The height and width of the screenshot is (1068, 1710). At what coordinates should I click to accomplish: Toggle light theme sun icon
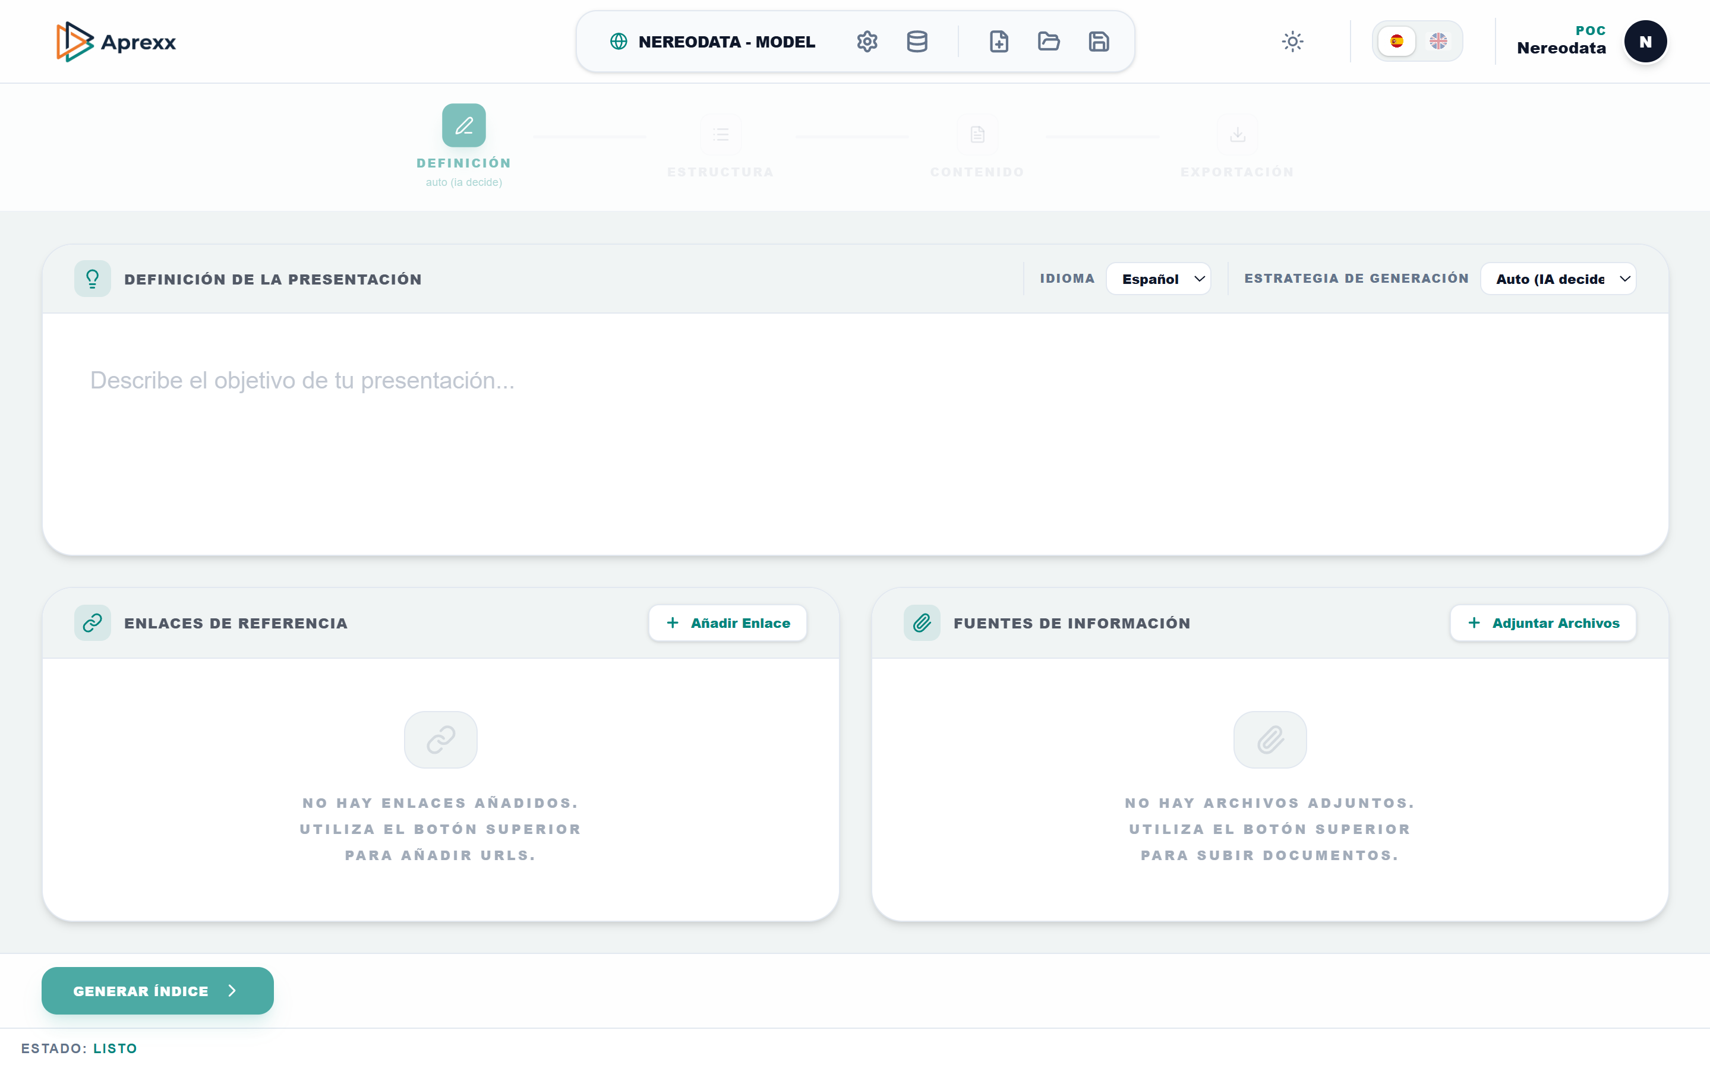coord(1292,42)
